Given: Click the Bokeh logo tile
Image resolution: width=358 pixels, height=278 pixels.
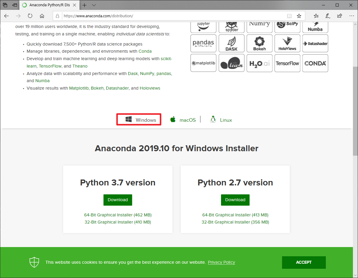Looking at the screenshot, I should [x=259, y=43].
